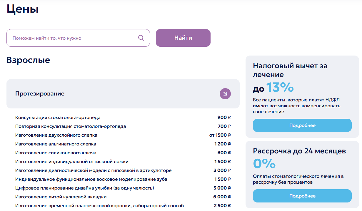Image resolution: width=362 pixels, height=211 pixels.
Task: Click the 13% tax deduction figure
Action: [x=280, y=87]
